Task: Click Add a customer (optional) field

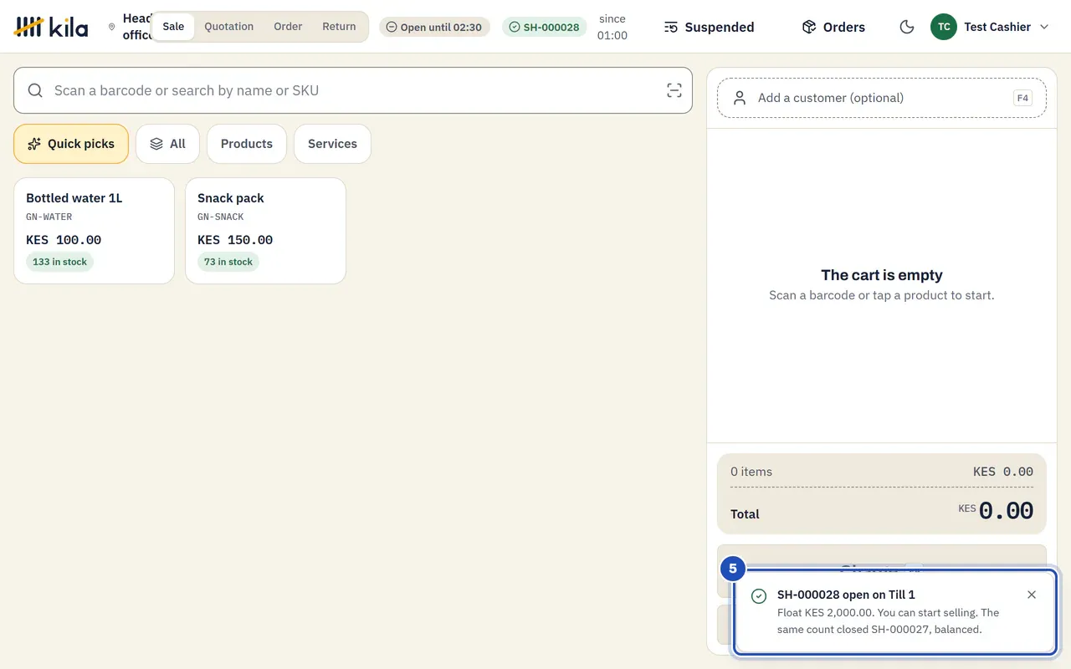Action: [882, 98]
